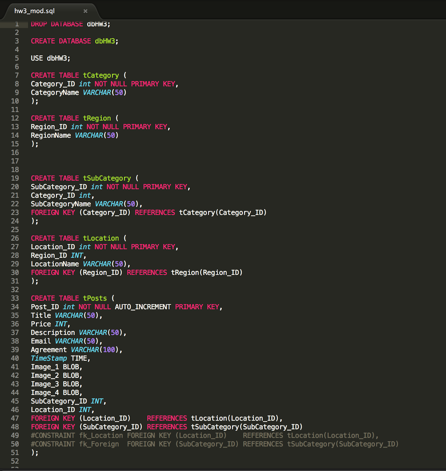Click 'Image_4 BLOB,' line

(57, 392)
